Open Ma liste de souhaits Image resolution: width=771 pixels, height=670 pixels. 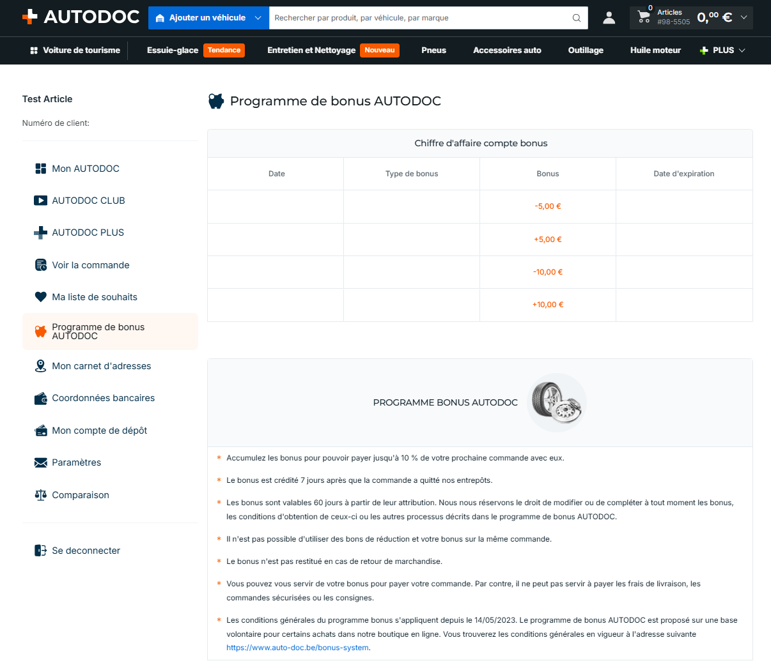(x=95, y=297)
